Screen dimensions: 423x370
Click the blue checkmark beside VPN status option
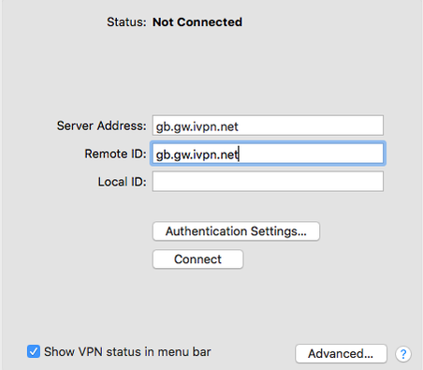point(34,351)
